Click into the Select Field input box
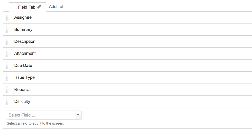Viewport: 252px width, 132px height. coord(41,115)
